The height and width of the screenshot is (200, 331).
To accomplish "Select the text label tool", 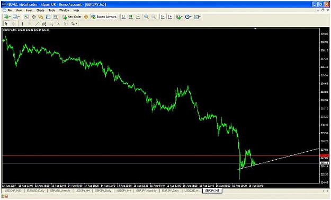I will (66, 24).
